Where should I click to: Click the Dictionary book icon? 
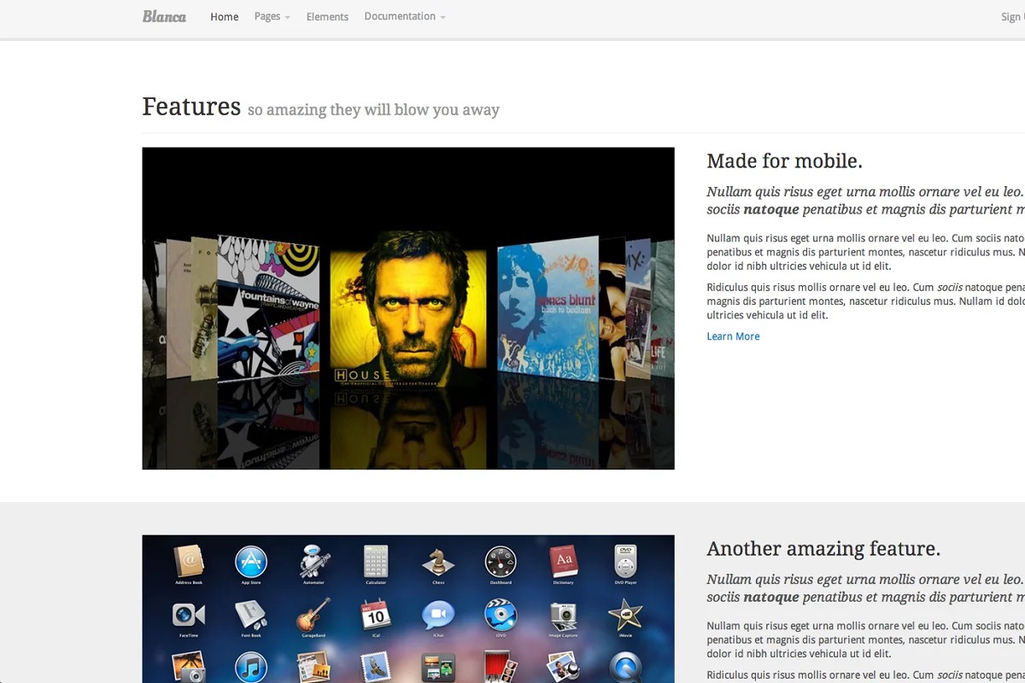coord(564,562)
